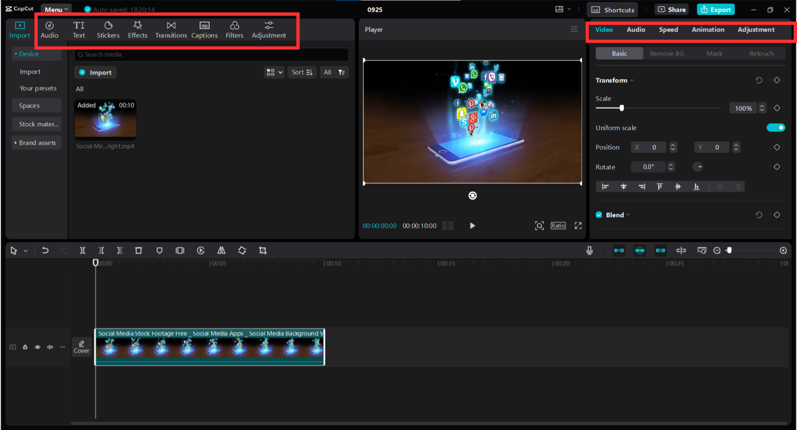Open the All filter dropdown

(334, 72)
